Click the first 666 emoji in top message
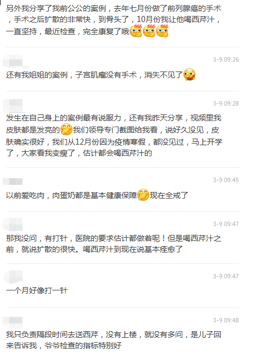Viewport: 258px width, 357px height. [x=136, y=31]
